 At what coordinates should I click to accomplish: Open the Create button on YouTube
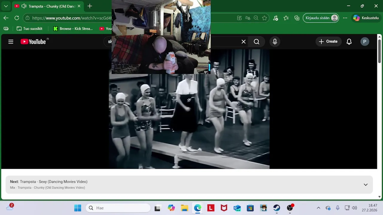pyautogui.click(x=328, y=42)
